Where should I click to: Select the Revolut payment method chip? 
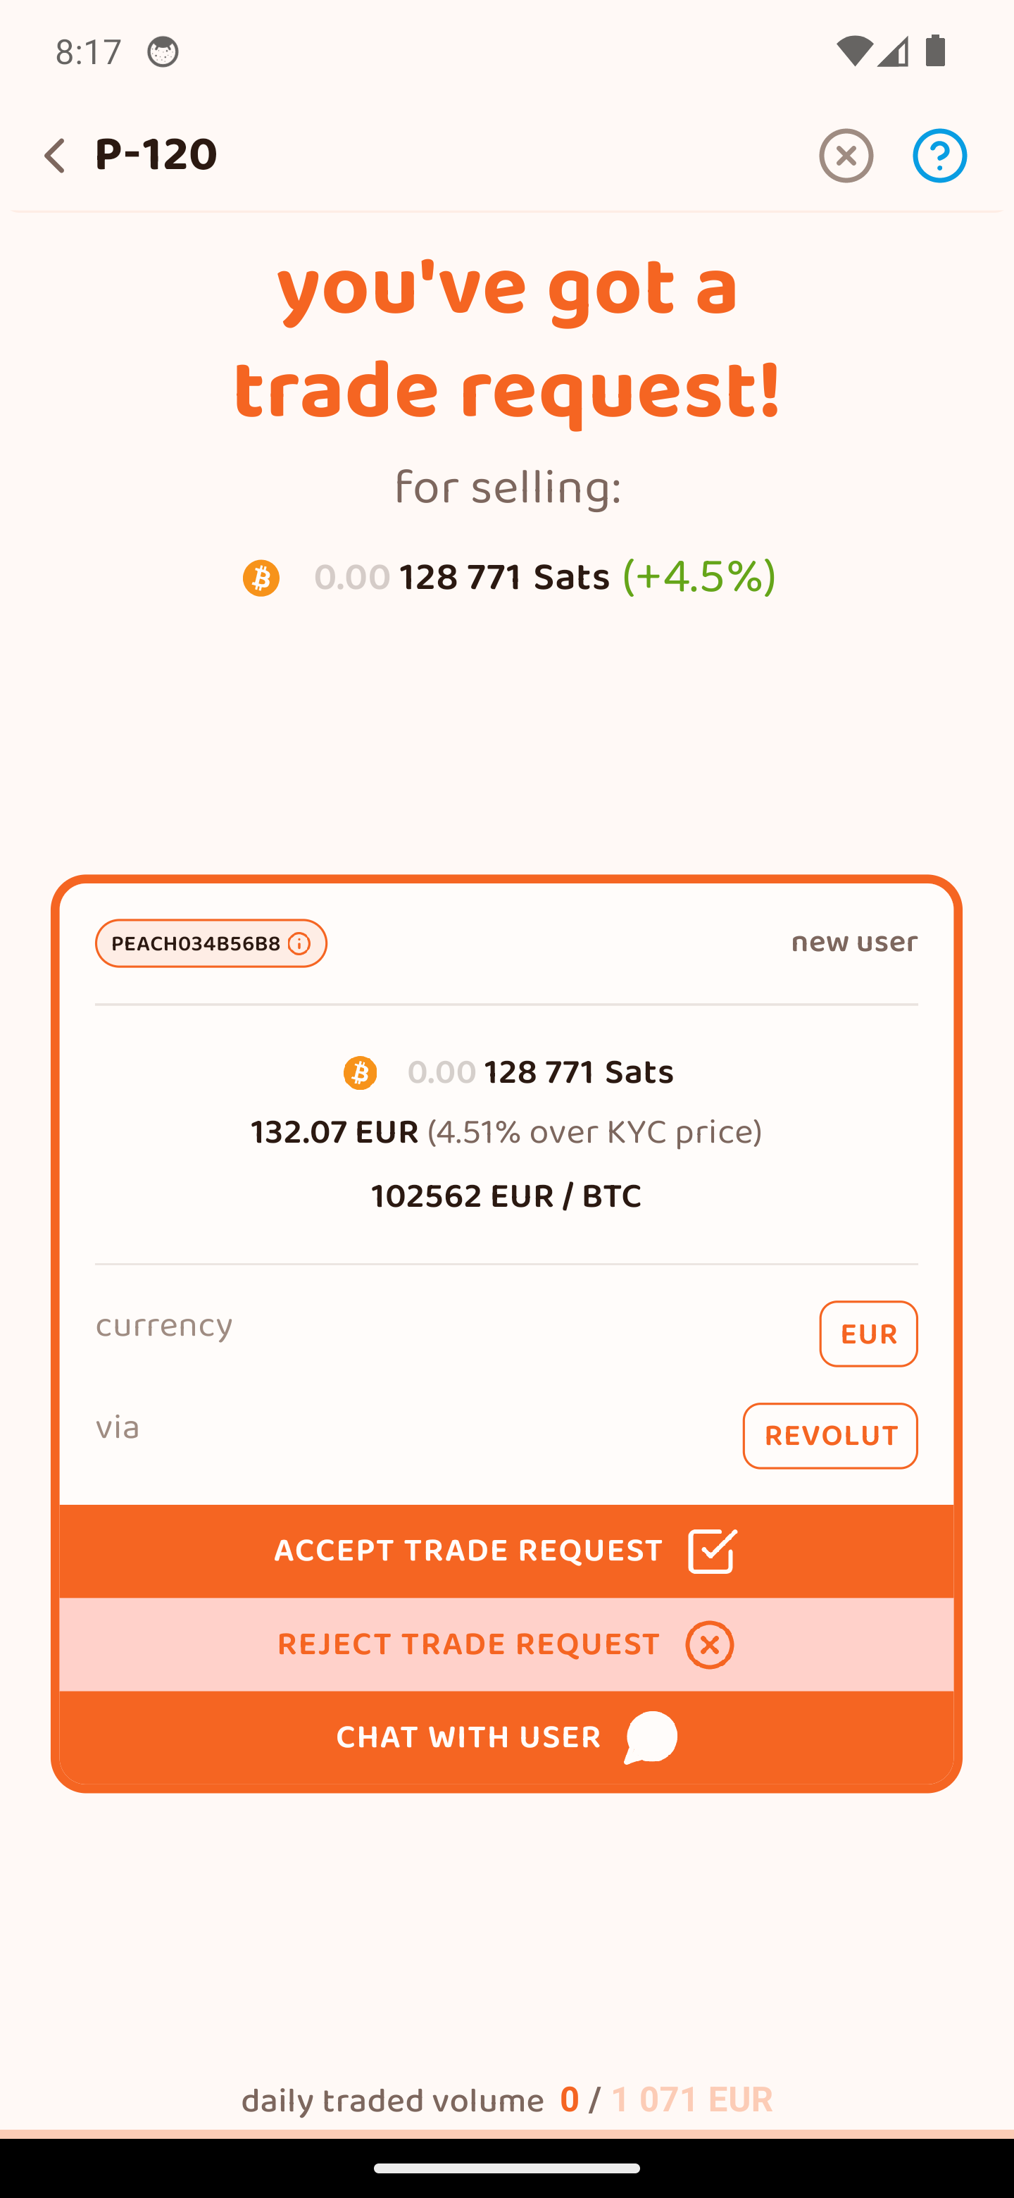point(829,1436)
